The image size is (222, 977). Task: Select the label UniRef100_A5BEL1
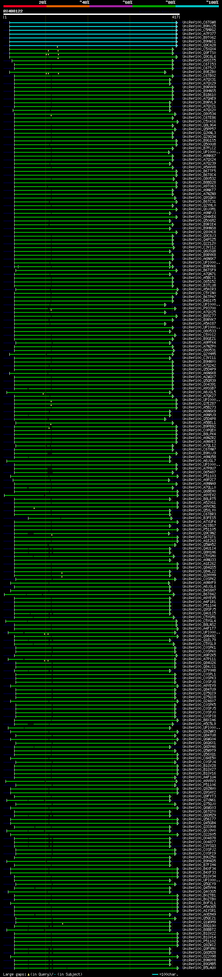(199, 422)
